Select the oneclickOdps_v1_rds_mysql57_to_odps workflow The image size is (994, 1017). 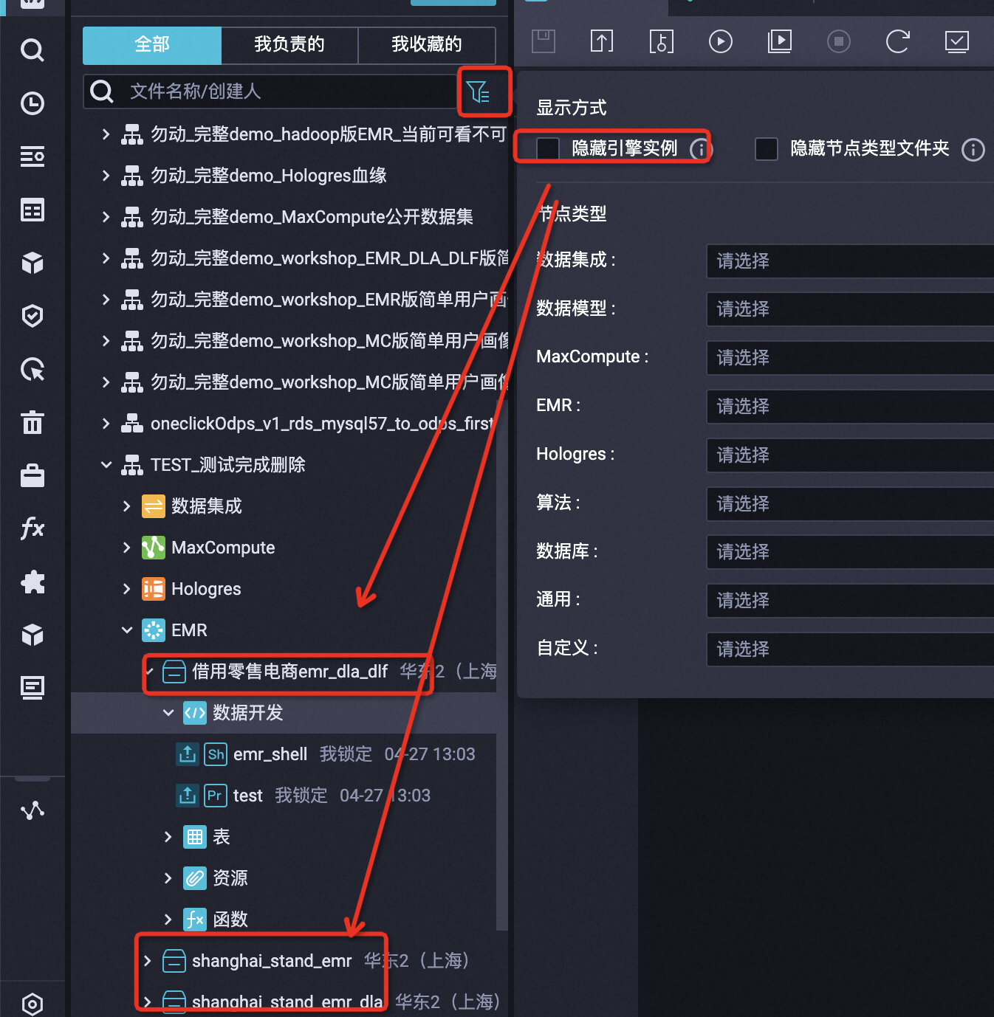[x=322, y=424]
